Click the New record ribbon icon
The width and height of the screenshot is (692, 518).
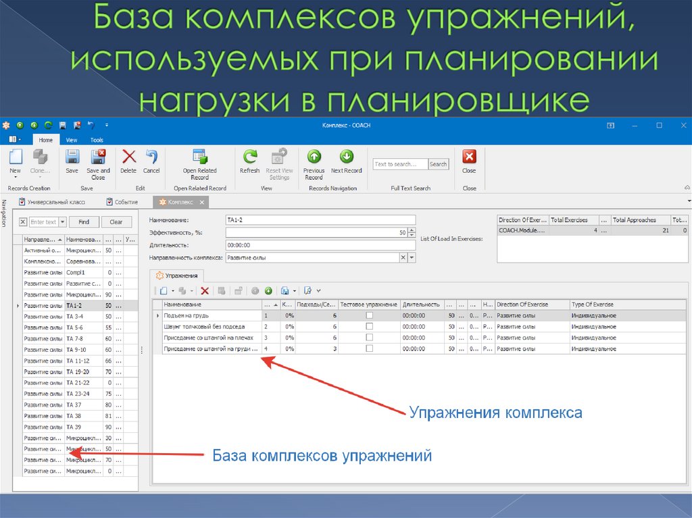click(x=16, y=157)
